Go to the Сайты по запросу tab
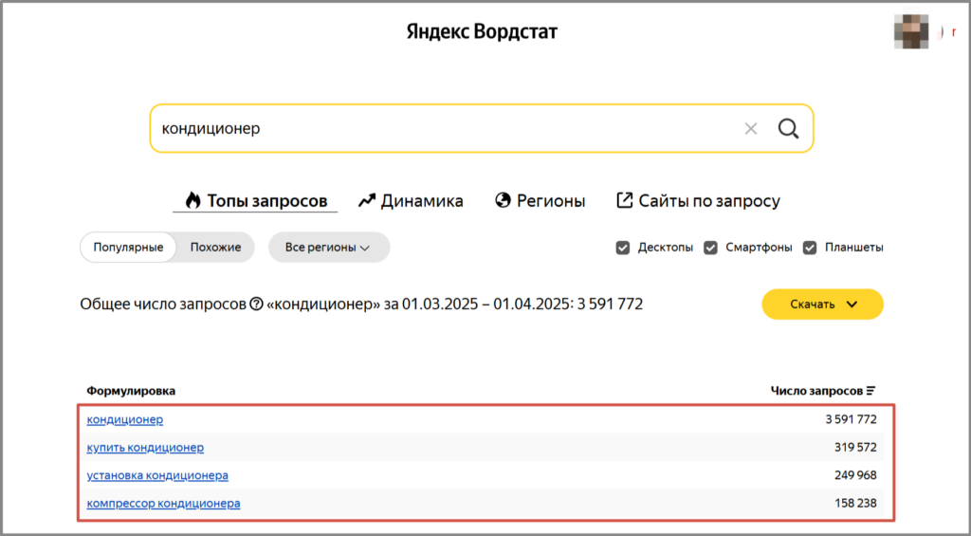This screenshot has width=971, height=536. 698,201
